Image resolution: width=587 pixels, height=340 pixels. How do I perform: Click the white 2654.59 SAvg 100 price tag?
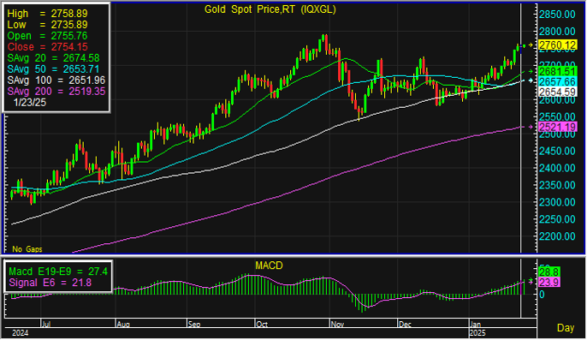point(557,92)
